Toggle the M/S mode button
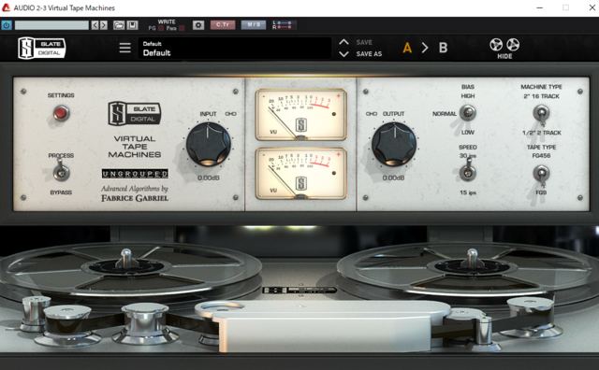 pyautogui.click(x=254, y=25)
